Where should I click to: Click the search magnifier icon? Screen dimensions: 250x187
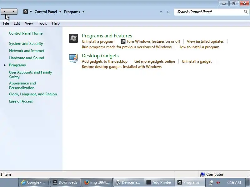click(x=246, y=12)
